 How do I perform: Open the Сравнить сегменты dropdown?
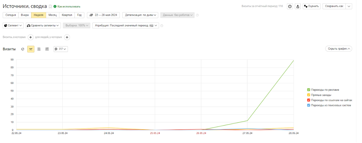click(x=43, y=25)
